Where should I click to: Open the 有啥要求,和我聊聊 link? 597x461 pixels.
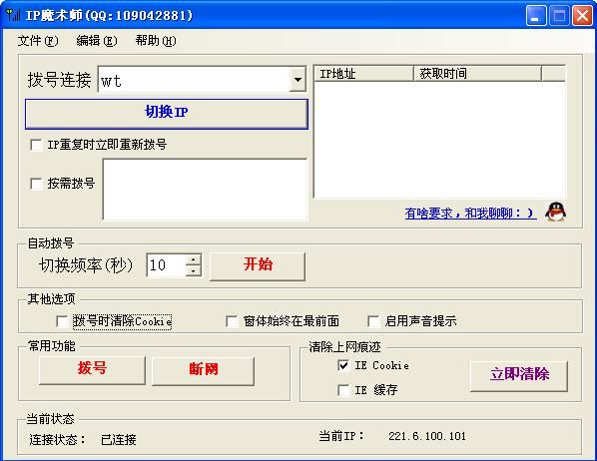coord(470,214)
